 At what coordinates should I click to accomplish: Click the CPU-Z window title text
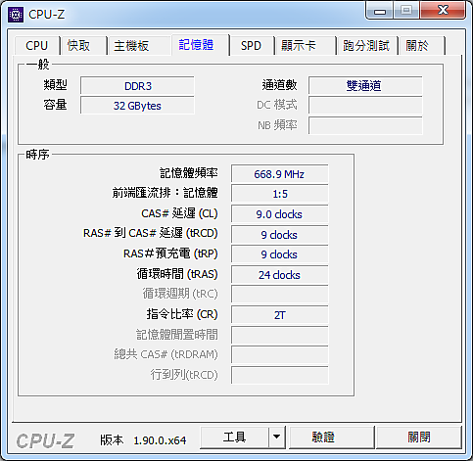click(x=47, y=15)
